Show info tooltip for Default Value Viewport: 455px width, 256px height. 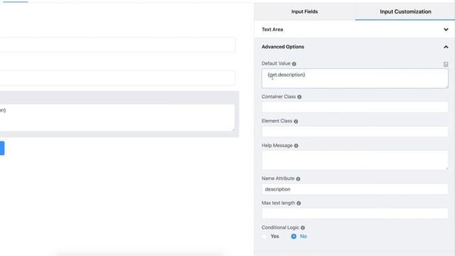294,64
